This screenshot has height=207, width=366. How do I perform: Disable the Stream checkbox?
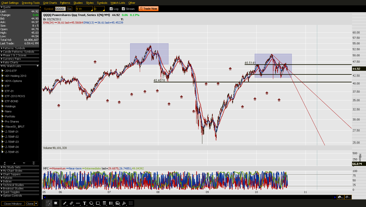[123, 8]
